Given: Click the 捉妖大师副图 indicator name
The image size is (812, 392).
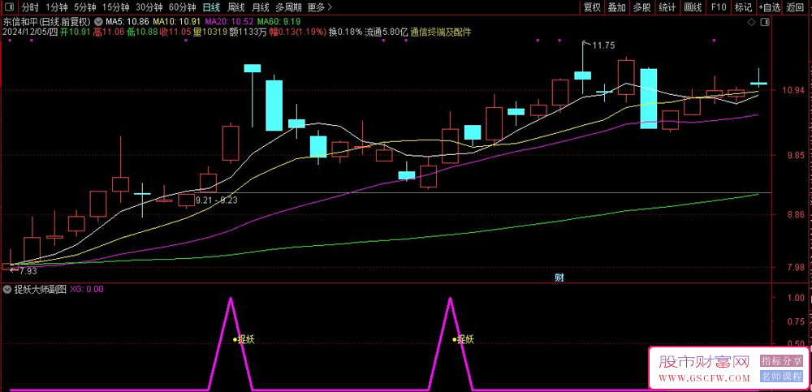Looking at the screenshot, I should (x=41, y=290).
